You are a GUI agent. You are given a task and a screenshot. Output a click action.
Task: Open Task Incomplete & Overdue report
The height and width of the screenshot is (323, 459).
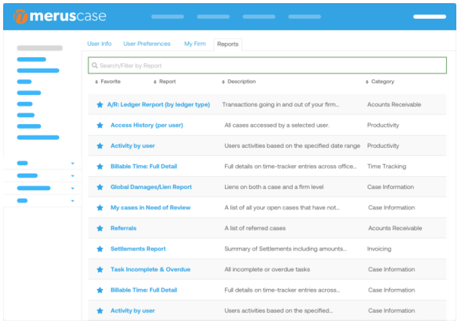click(151, 269)
